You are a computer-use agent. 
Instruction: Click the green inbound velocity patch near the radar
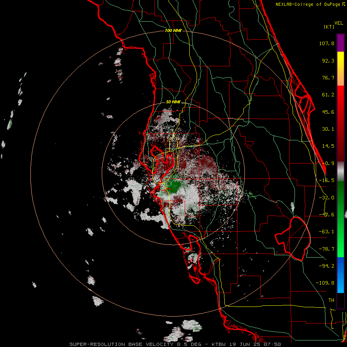pos(175,185)
